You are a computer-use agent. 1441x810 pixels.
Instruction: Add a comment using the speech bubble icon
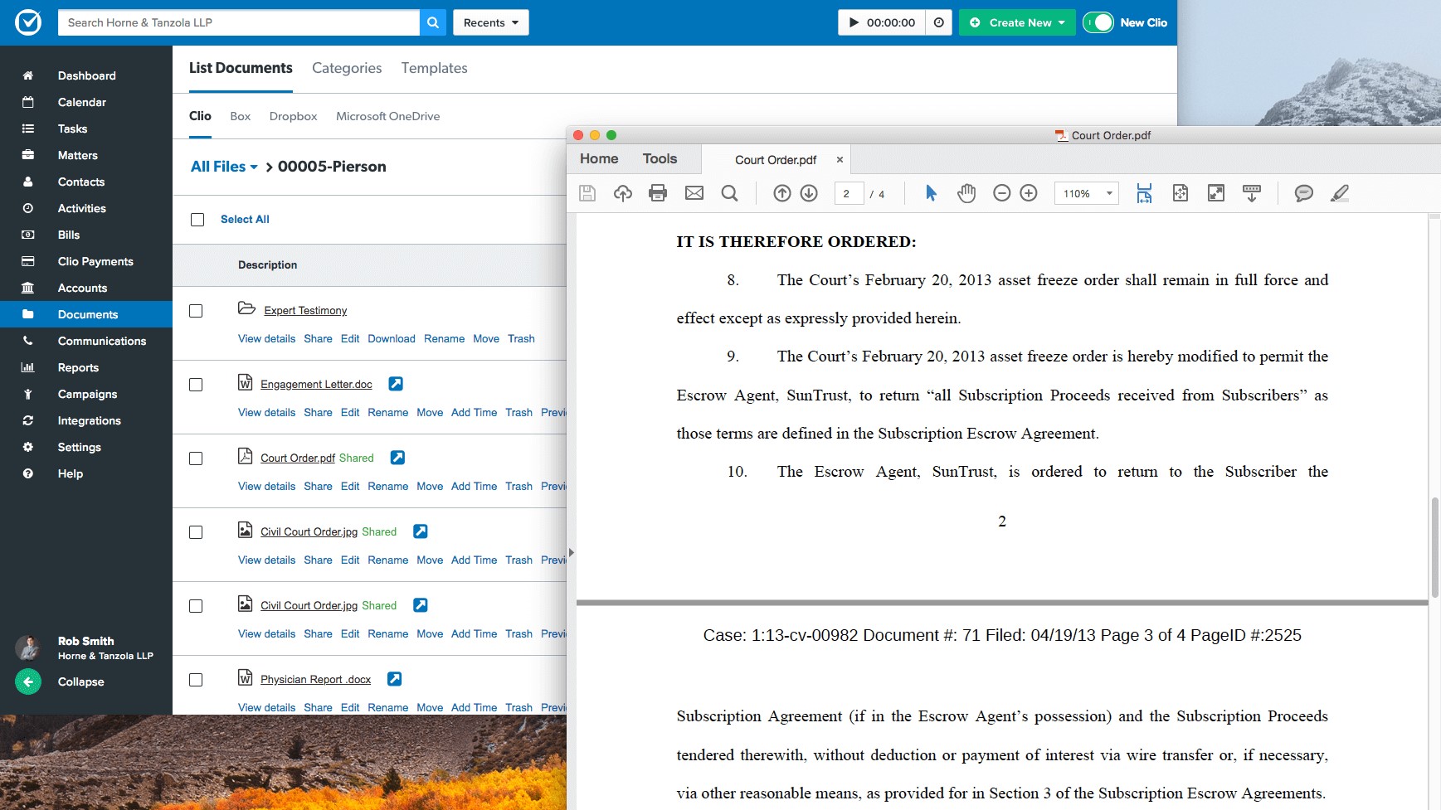coord(1303,192)
